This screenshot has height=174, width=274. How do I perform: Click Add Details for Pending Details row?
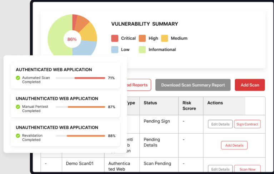point(234,145)
